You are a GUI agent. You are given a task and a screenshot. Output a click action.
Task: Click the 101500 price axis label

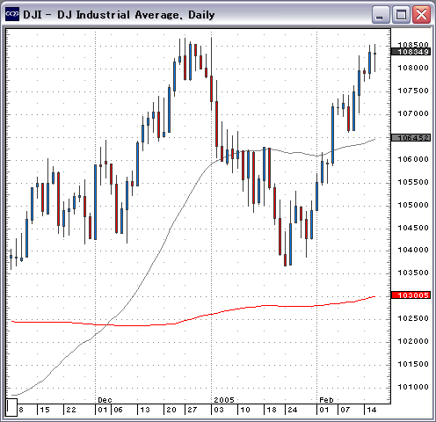tap(413, 364)
